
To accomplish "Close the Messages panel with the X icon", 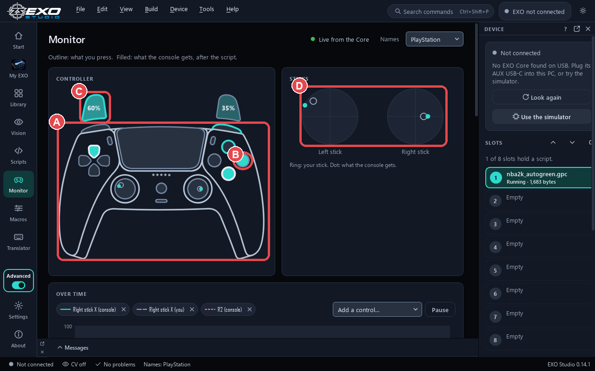I will tap(42, 352).
